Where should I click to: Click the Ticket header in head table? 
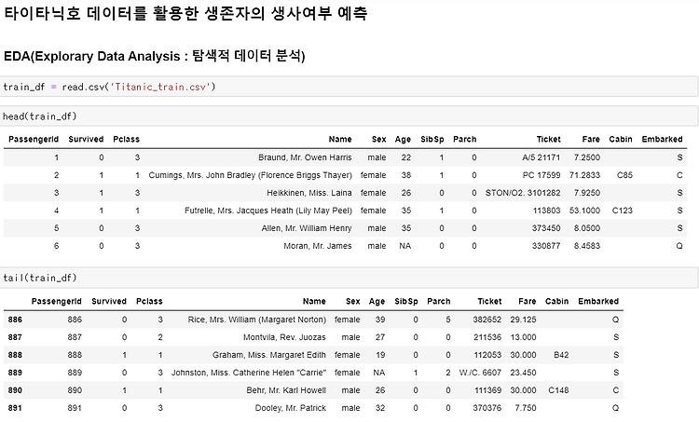[548, 139]
